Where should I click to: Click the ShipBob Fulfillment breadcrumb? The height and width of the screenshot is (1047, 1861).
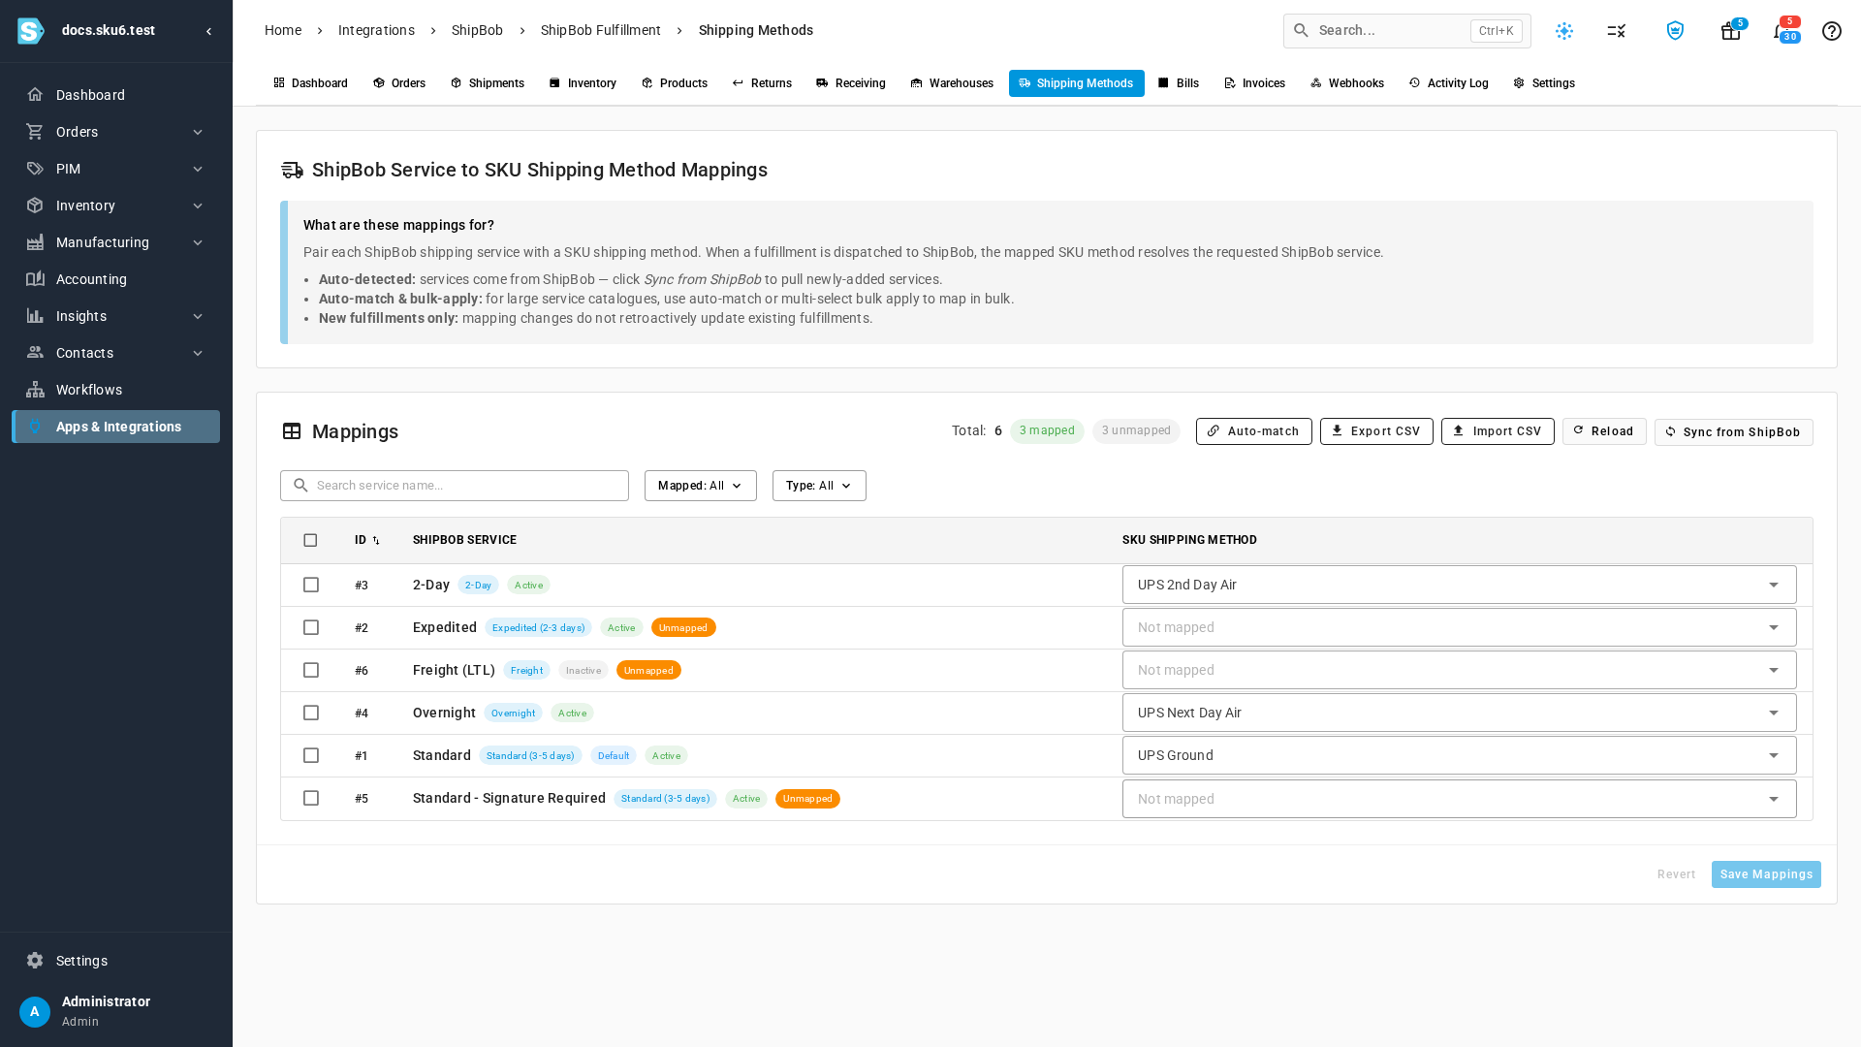pyautogui.click(x=601, y=30)
